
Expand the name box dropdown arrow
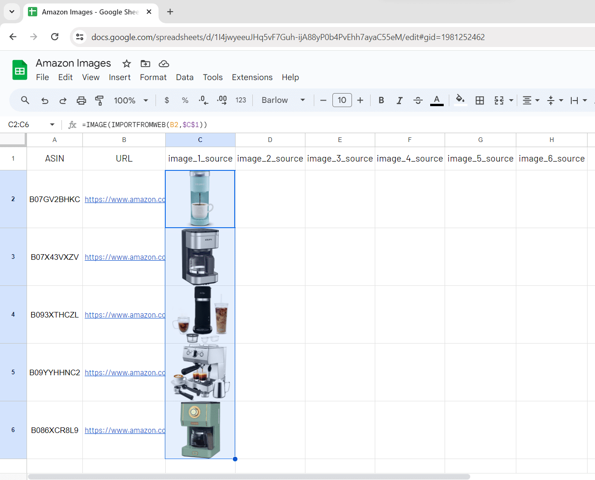click(52, 125)
